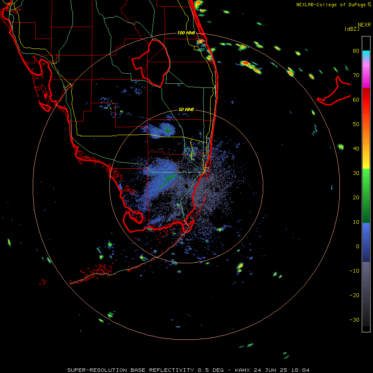Image resolution: width=373 pixels, height=373 pixels.
Task: Click the 70 value on the dBZ scale
Action: (356, 75)
